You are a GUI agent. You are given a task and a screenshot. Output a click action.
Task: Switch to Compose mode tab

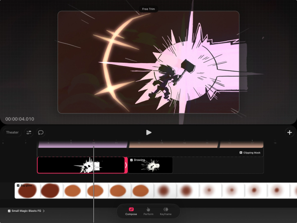[x=131, y=211]
